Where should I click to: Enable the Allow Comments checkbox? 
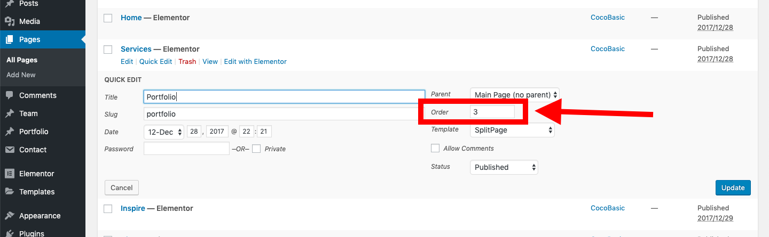(435, 148)
